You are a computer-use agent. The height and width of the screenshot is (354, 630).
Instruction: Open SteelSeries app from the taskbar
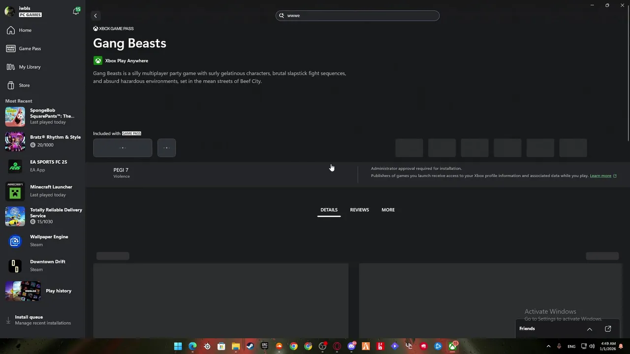(x=207, y=346)
